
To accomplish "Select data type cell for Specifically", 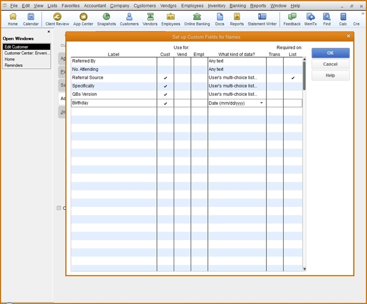I will click(237, 86).
